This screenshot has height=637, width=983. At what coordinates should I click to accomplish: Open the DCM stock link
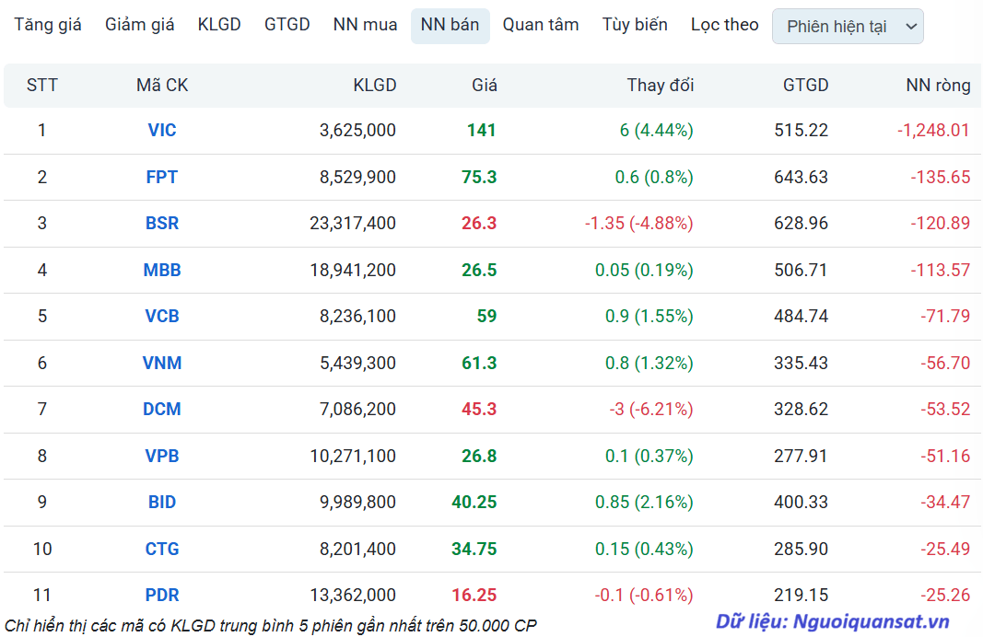[162, 409]
